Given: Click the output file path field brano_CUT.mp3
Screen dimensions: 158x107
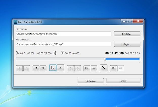Looking at the screenshot, I should pyautogui.click(x=64, y=44).
